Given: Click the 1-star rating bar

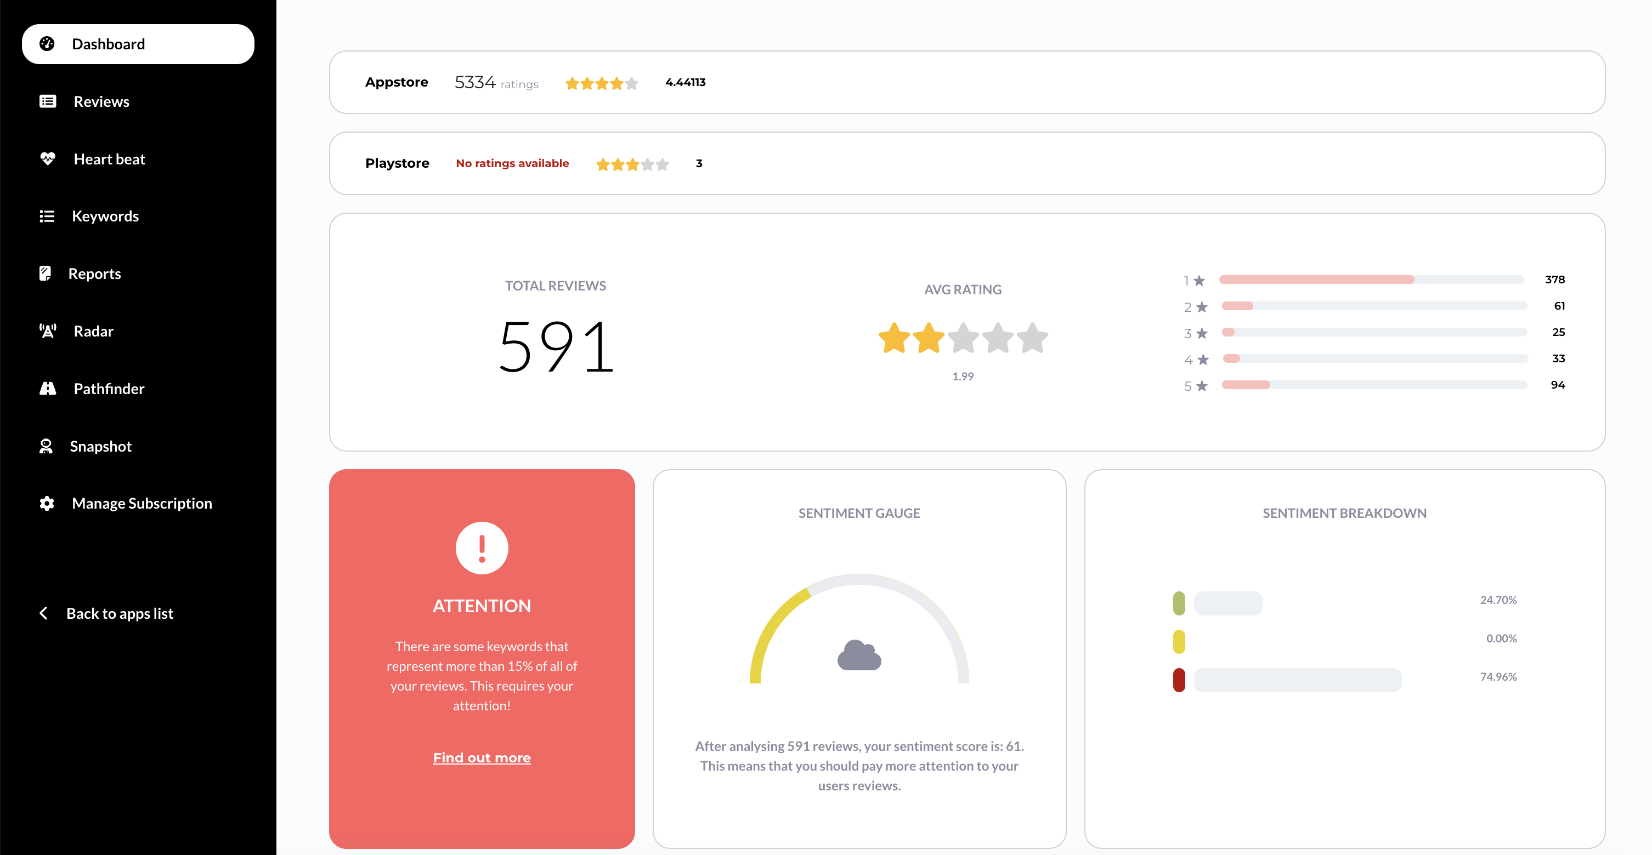Looking at the screenshot, I should (x=1371, y=280).
